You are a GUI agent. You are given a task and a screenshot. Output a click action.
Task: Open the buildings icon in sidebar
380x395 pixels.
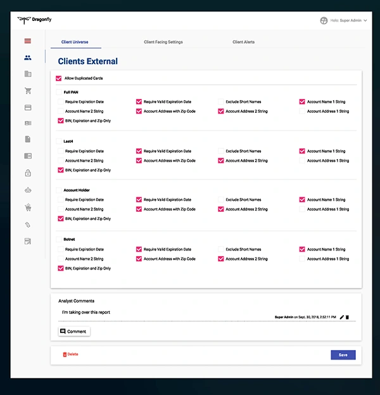click(28, 74)
